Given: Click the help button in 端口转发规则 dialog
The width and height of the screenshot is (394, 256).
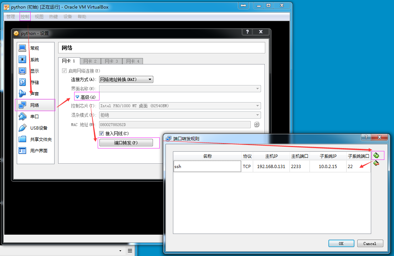Looking at the screenshot, I should (x=366, y=137).
